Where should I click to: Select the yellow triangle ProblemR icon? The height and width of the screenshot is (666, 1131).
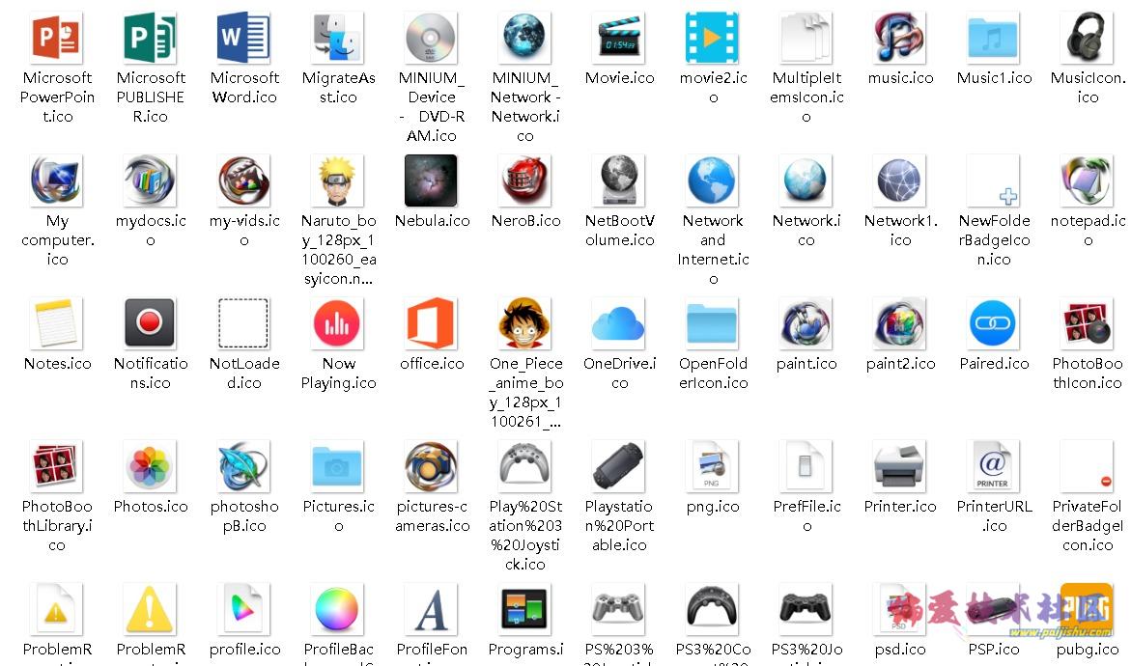pyautogui.click(x=150, y=609)
